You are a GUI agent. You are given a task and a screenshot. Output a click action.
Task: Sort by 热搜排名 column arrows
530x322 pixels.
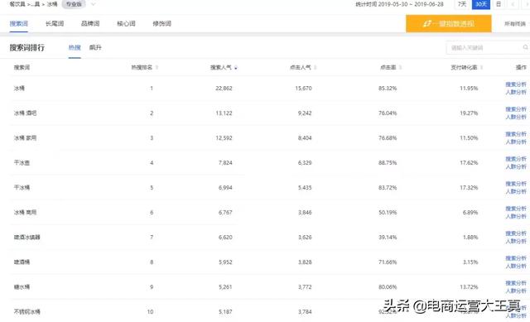click(x=157, y=68)
